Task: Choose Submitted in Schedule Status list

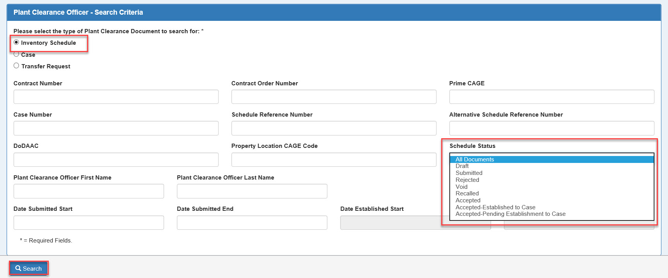Action: coord(552,173)
